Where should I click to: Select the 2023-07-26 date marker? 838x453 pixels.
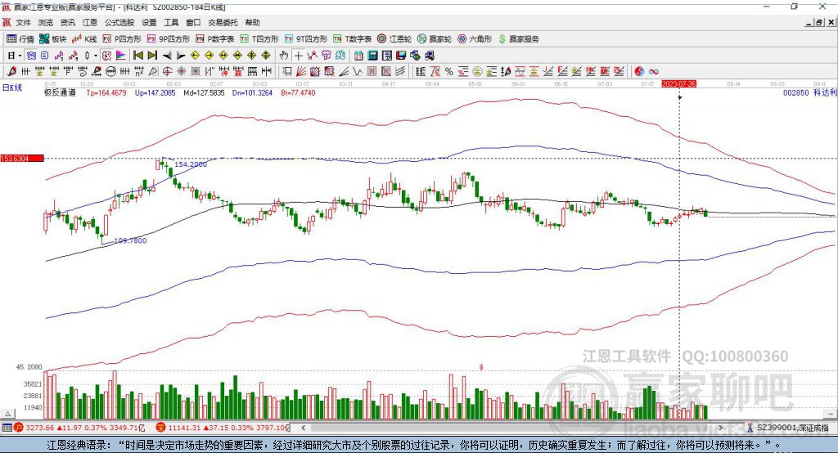pos(678,84)
